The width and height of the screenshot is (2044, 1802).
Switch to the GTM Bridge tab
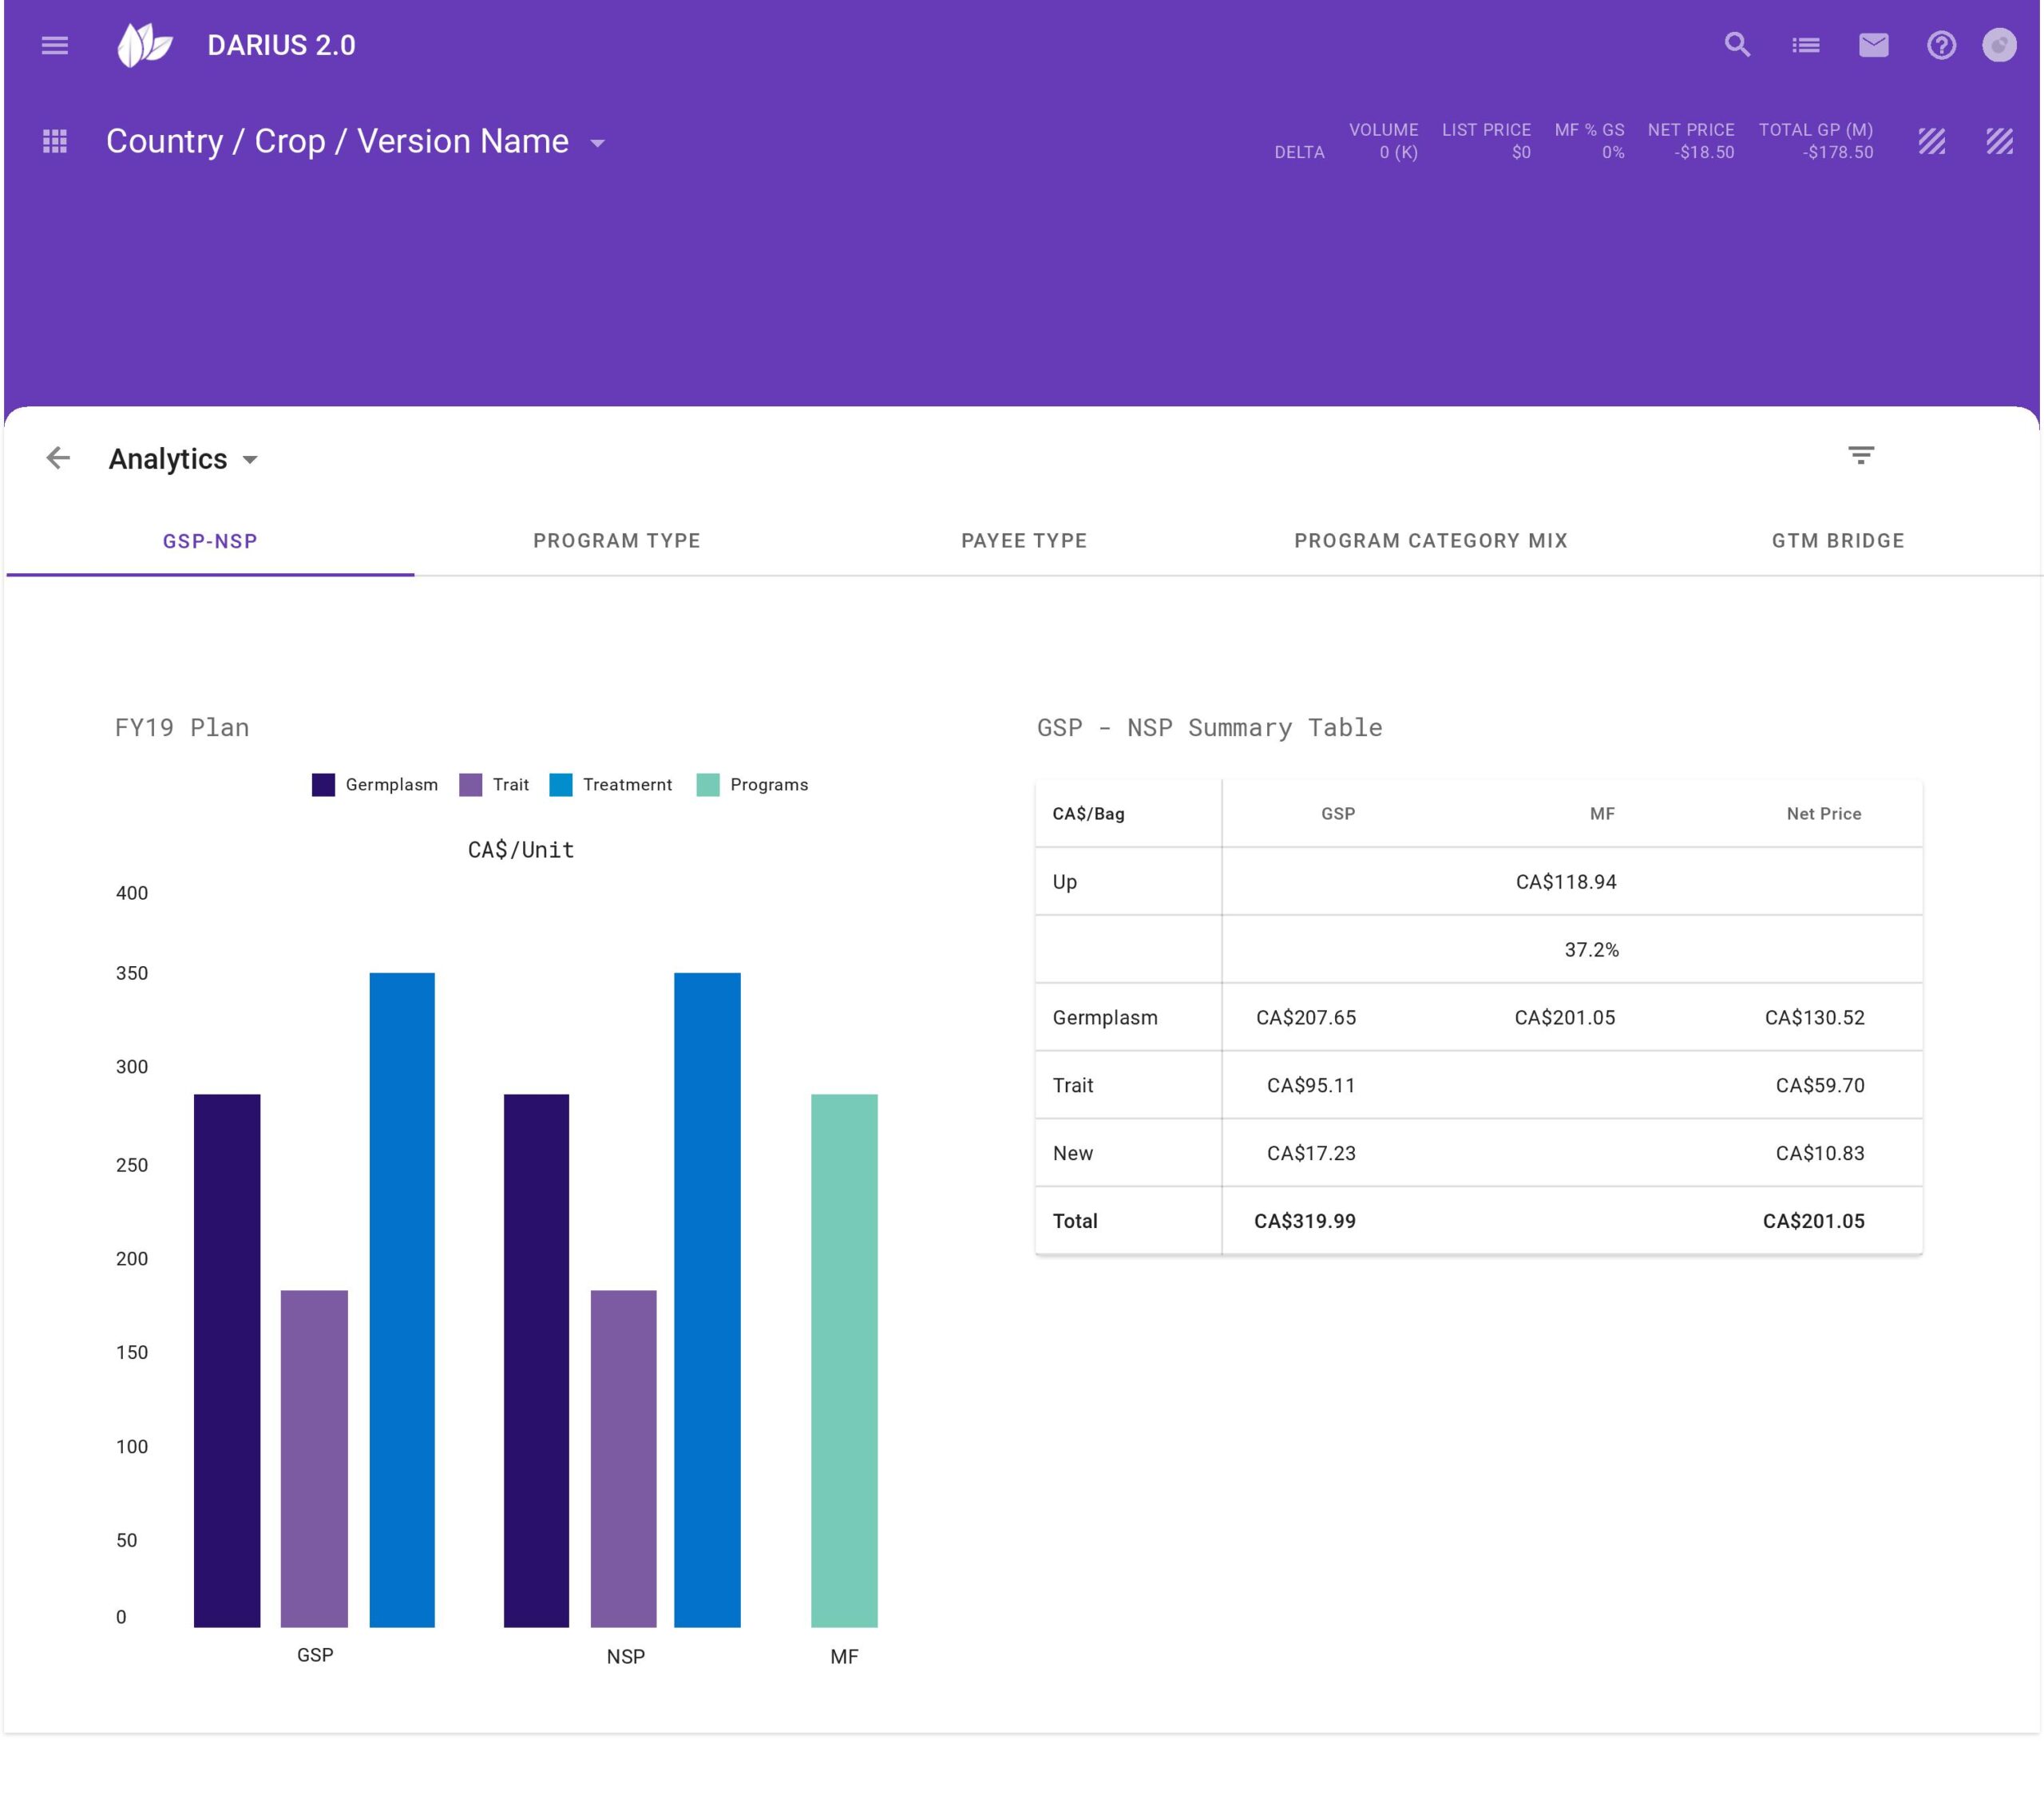tap(1837, 541)
